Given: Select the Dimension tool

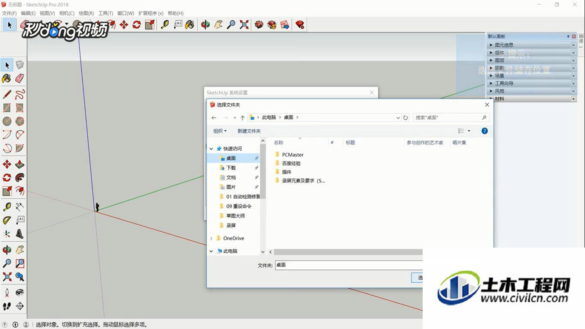Looking at the screenshot, I should tap(20, 206).
